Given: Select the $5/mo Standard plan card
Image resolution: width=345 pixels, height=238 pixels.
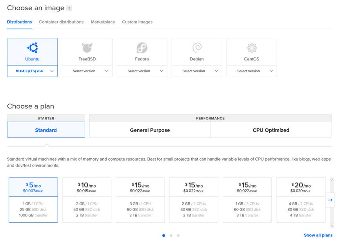Looking at the screenshot, I should [x=34, y=200].
